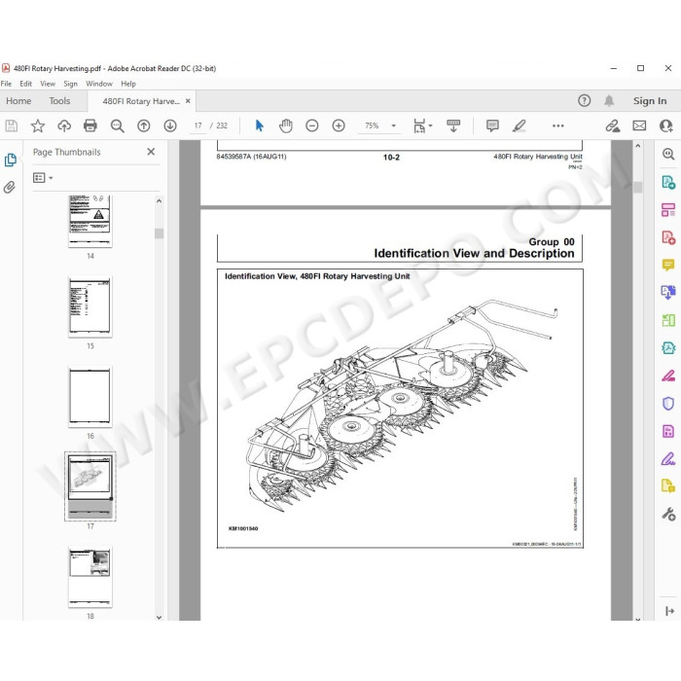Open fit page options icon
This screenshot has height=681, width=681.
pos(422,125)
